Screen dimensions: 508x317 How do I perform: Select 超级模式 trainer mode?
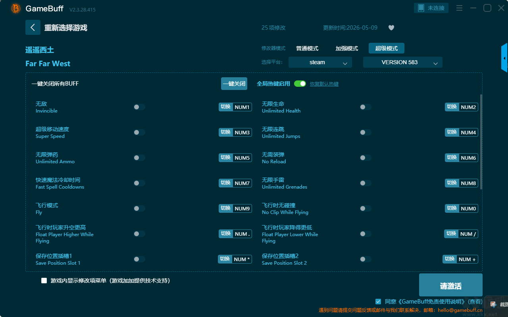coord(387,48)
